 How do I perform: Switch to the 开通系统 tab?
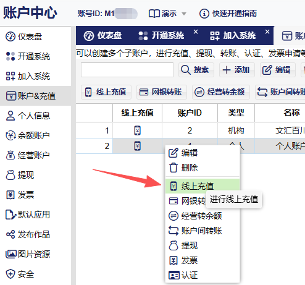[161, 35]
